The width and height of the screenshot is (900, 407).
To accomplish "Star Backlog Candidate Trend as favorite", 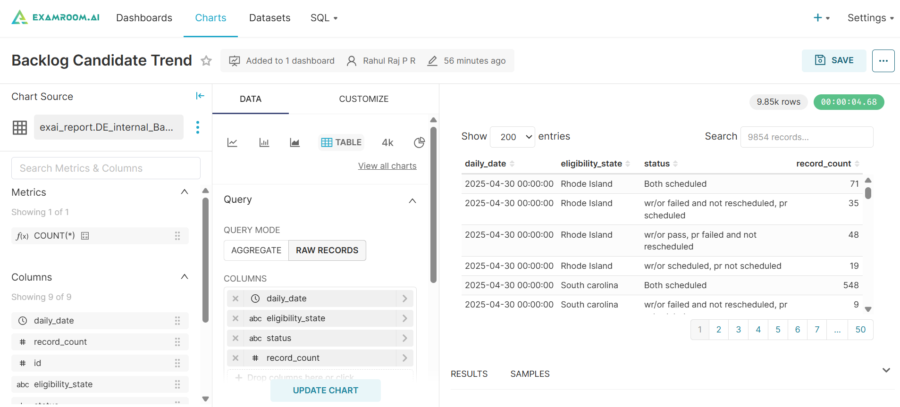I will 206,61.
